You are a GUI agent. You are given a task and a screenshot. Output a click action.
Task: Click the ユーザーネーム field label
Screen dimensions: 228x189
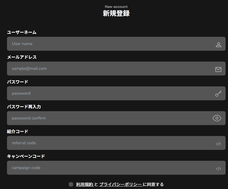pyautogui.click(x=22, y=32)
